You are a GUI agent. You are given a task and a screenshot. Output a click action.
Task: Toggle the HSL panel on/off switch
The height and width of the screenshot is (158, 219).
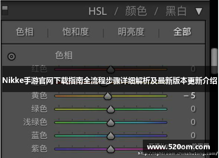[x=5, y=10]
